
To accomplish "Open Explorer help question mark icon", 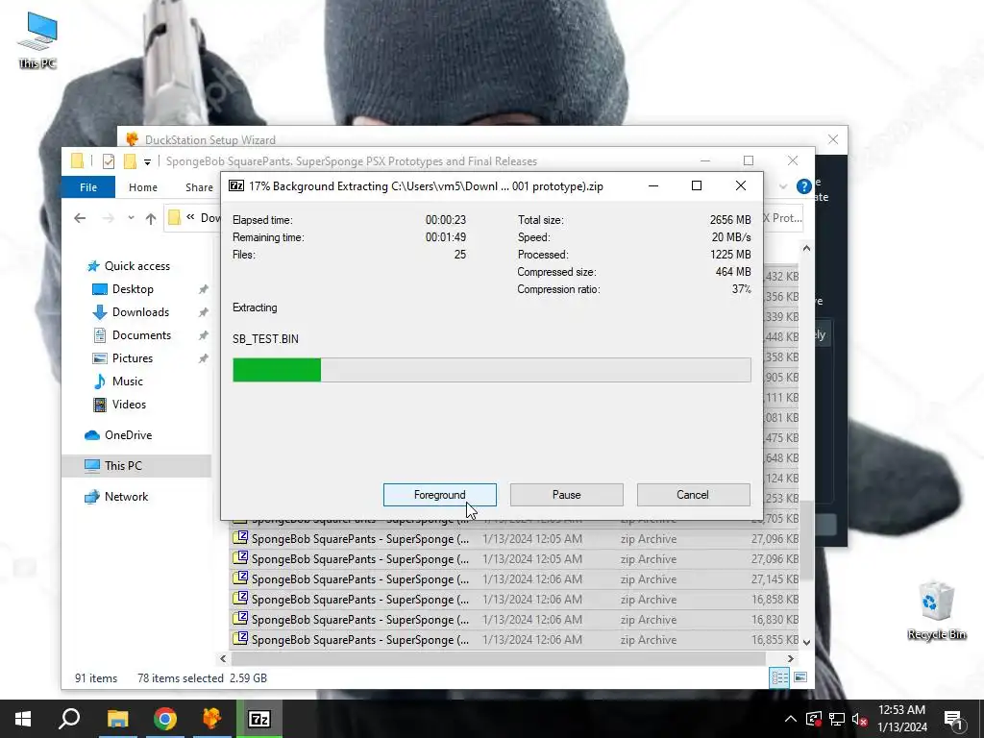I will [x=803, y=186].
